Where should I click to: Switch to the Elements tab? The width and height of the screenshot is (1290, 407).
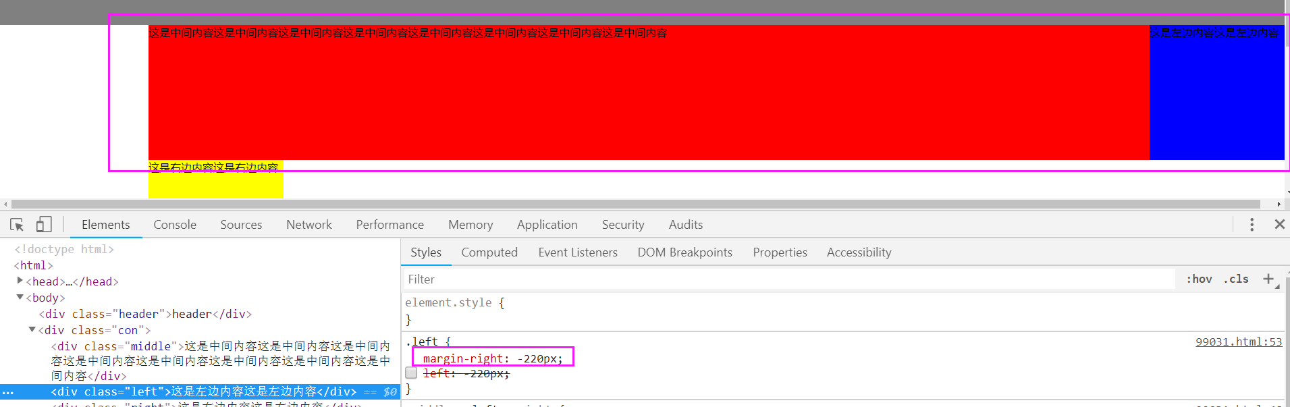pyautogui.click(x=106, y=225)
